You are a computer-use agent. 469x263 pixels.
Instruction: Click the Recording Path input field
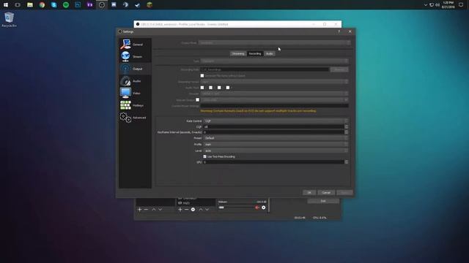(x=265, y=69)
